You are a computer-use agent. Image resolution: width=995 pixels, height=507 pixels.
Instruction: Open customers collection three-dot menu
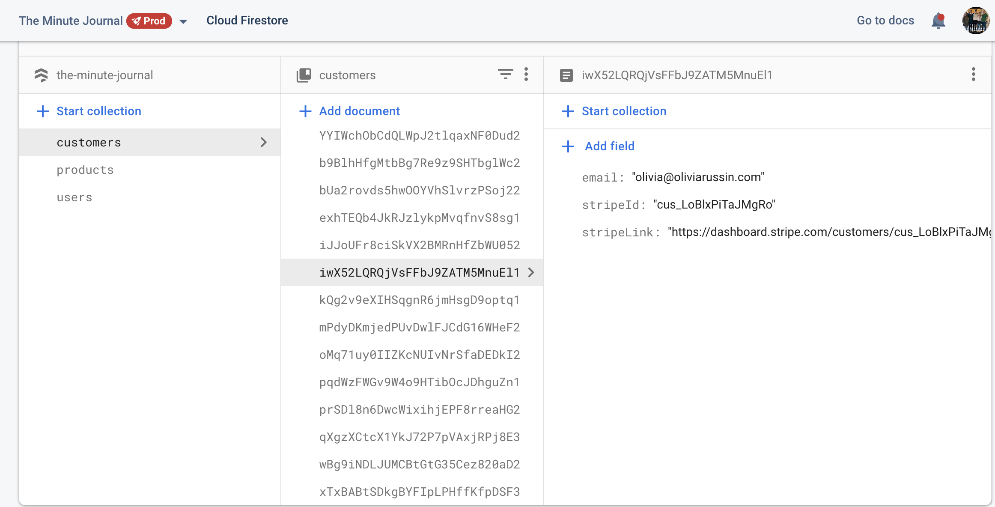coord(526,75)
